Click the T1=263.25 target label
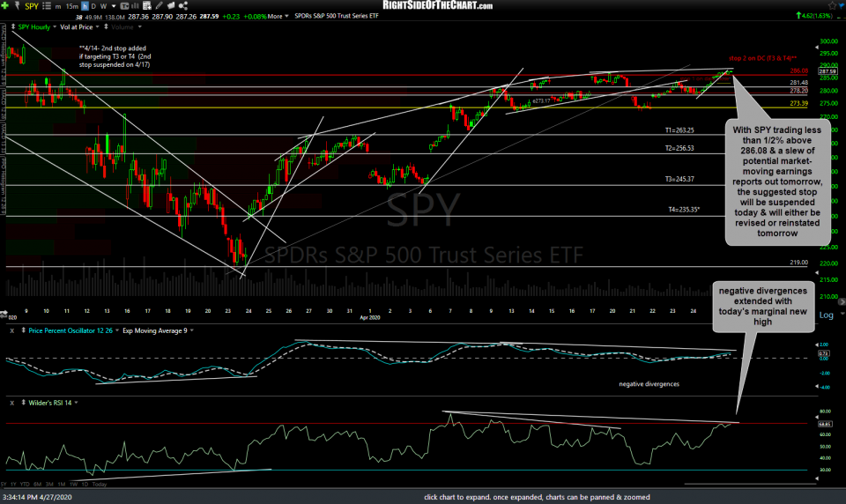Viewport: 846px width, 504px height. pos(679,130)
